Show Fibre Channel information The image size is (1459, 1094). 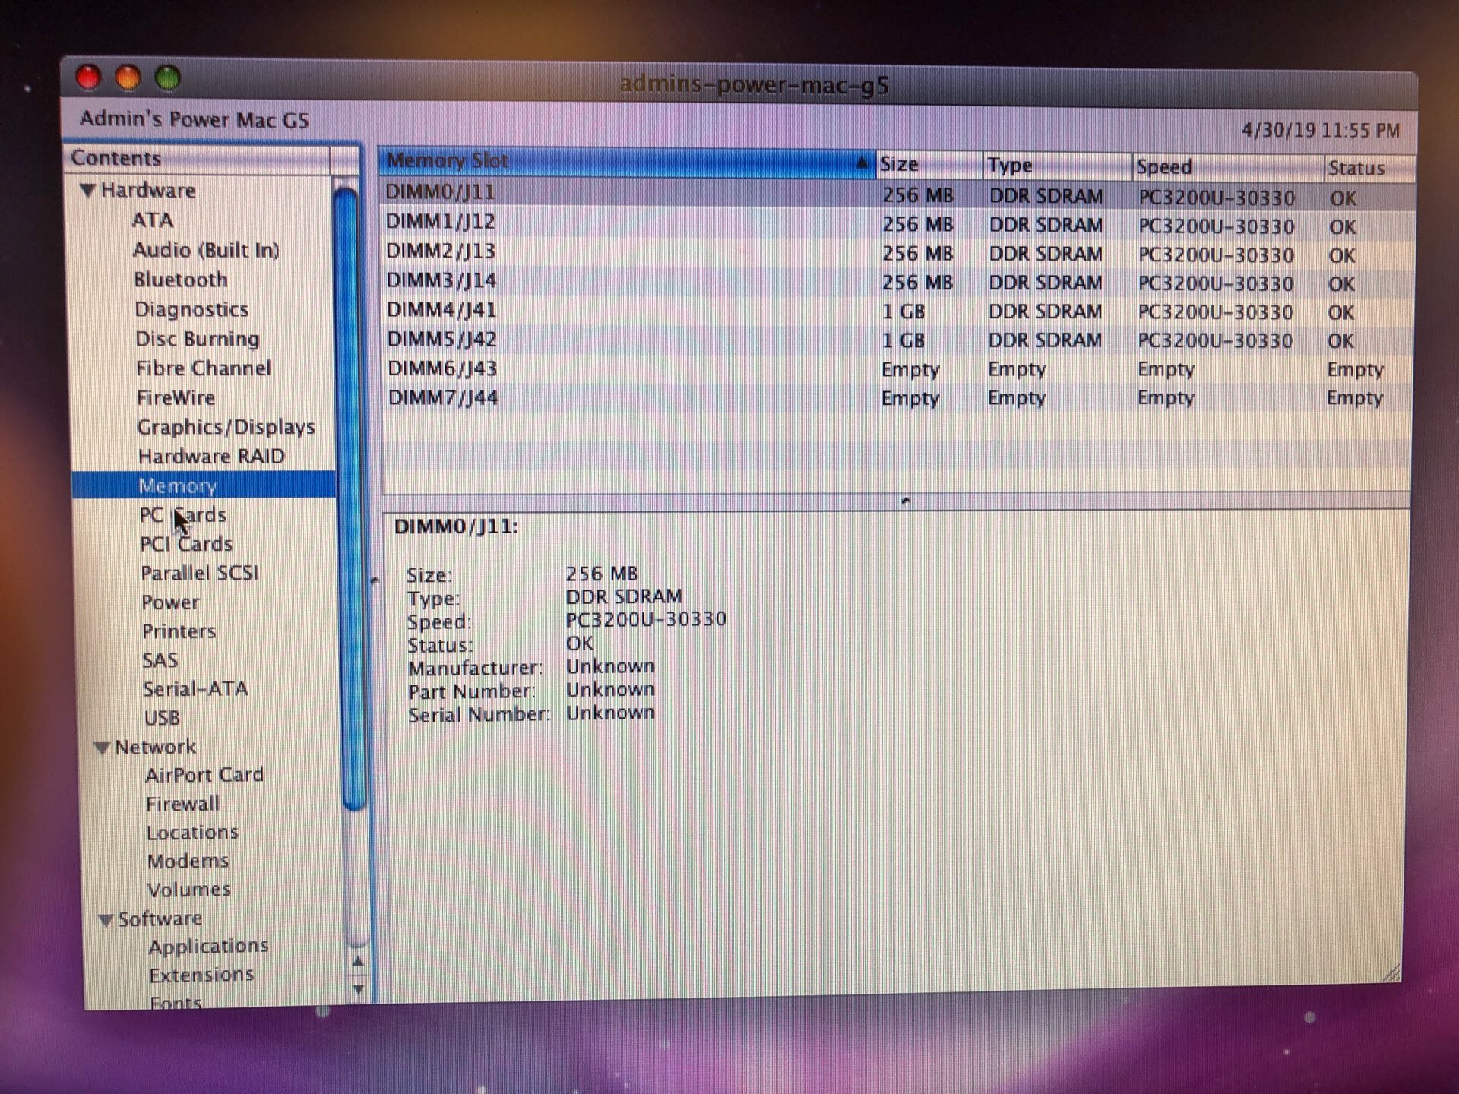coord(204,368)
